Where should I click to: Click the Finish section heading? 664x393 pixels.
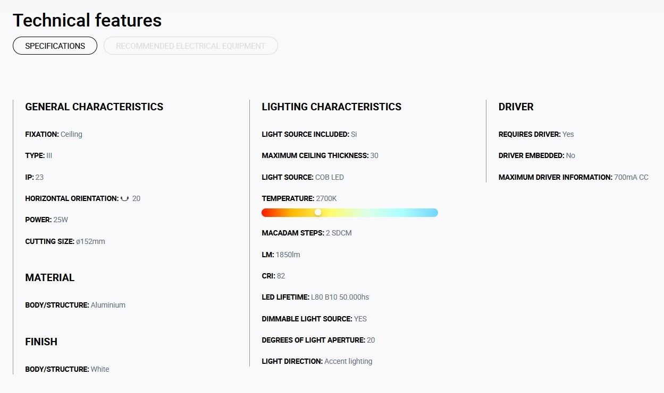[x=41, y=342]
